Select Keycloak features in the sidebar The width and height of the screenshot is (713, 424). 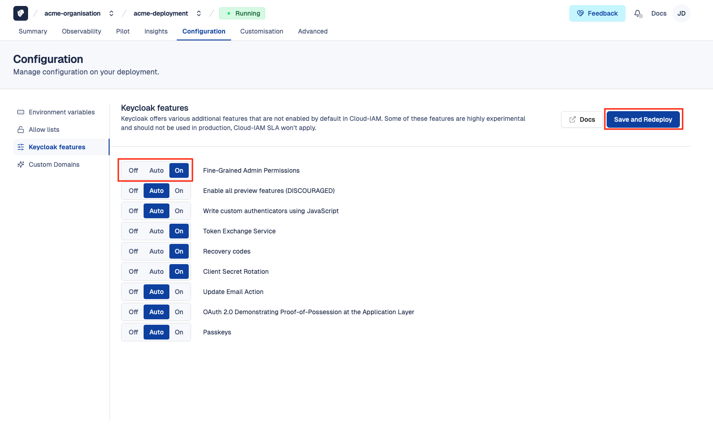[61, 147]
